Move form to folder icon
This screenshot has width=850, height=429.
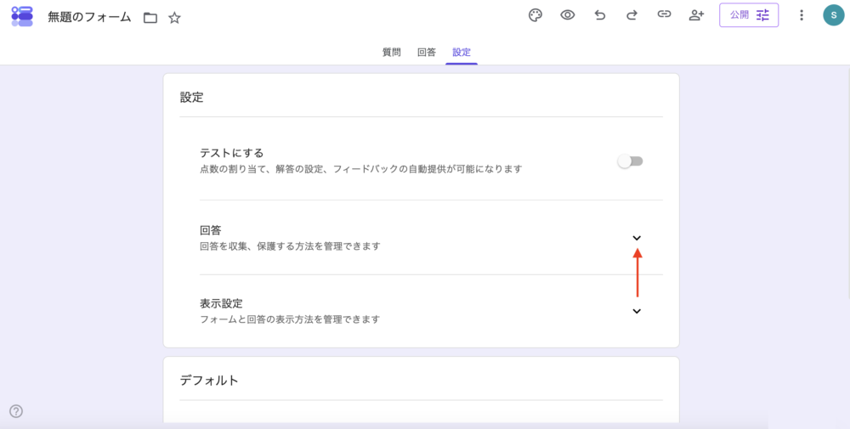pos(150,18)
